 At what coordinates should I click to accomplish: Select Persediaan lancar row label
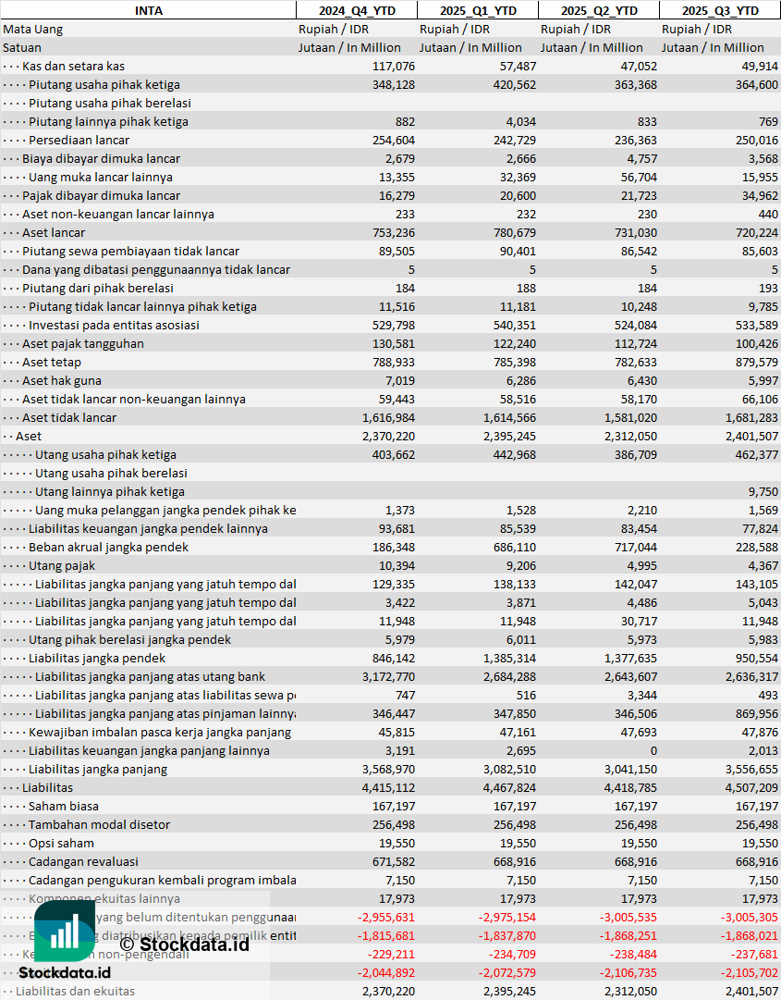click(x=79, y=141)
